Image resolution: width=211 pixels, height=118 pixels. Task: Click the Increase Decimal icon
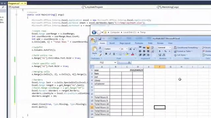[x=160, y=55]
